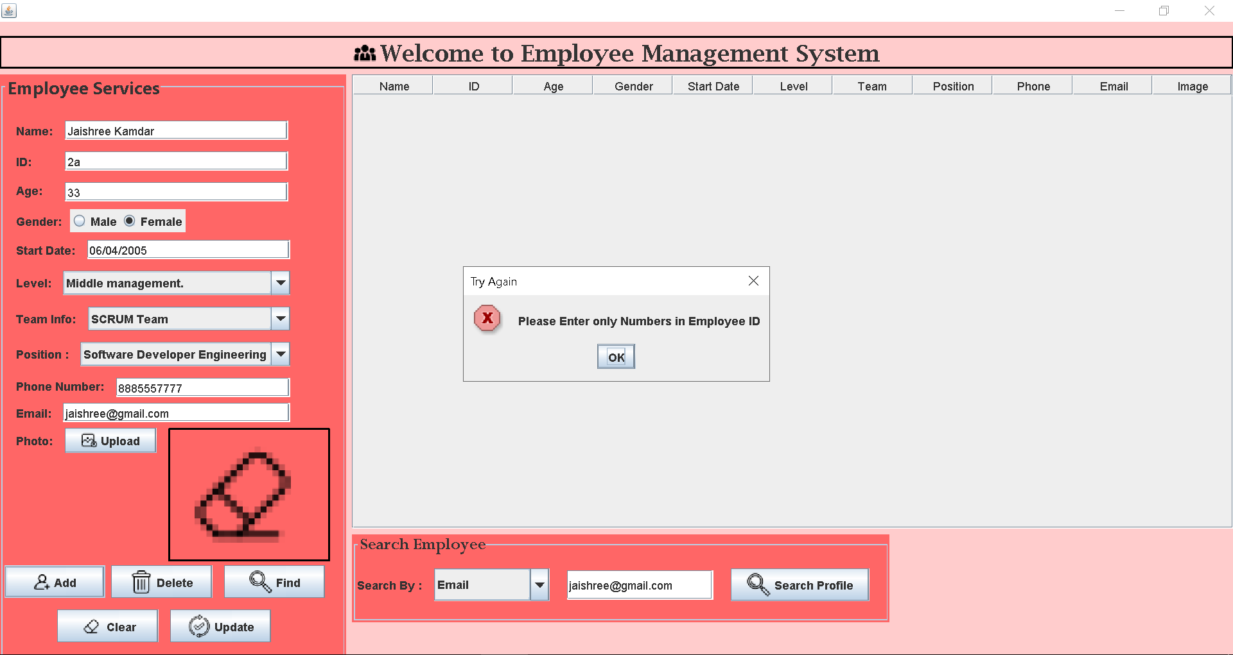Open the Search By Email dropdown
The width and height of the screenshot is (1233, 655).
[x=539, y=584]
